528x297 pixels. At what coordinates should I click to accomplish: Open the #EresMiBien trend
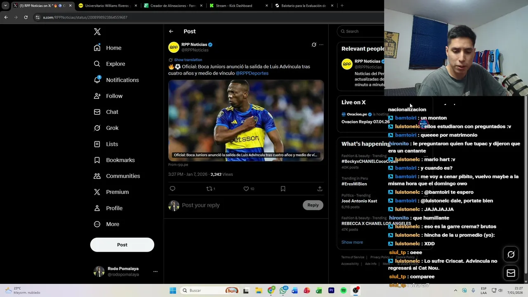[354, 184]
